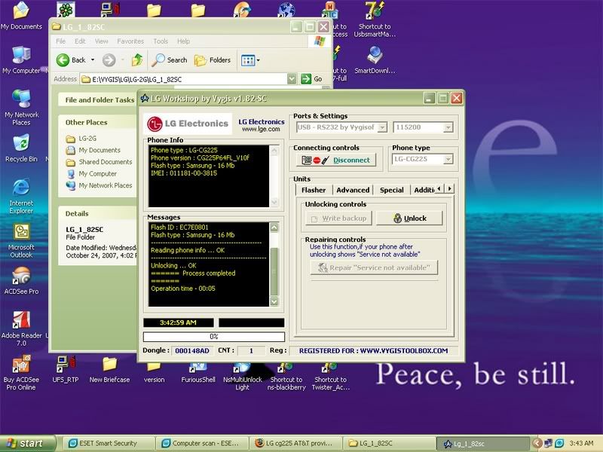Open the View menu in Explorer window
This screenshot has height=452, width=603.
(x=102, y=41)
